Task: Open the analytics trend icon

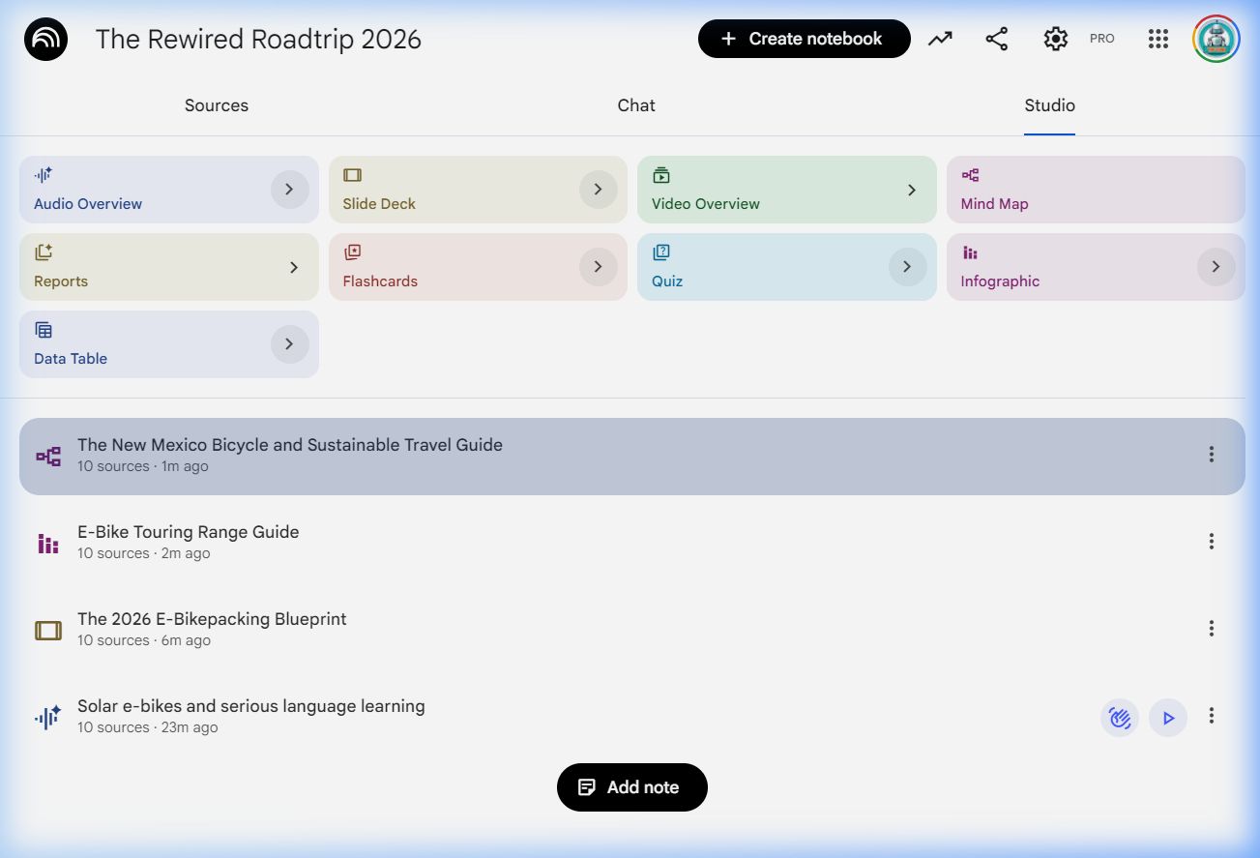Action: (940, 39)
